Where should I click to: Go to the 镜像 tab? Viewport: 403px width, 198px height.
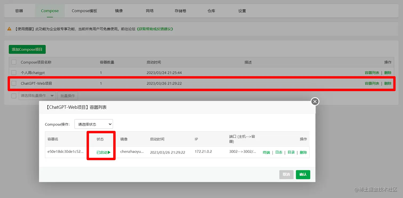[x=119, y=11]
